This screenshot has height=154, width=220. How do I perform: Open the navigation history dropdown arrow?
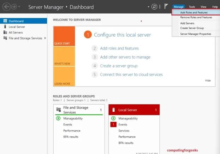pyautogui.click(x=19, y=7)
